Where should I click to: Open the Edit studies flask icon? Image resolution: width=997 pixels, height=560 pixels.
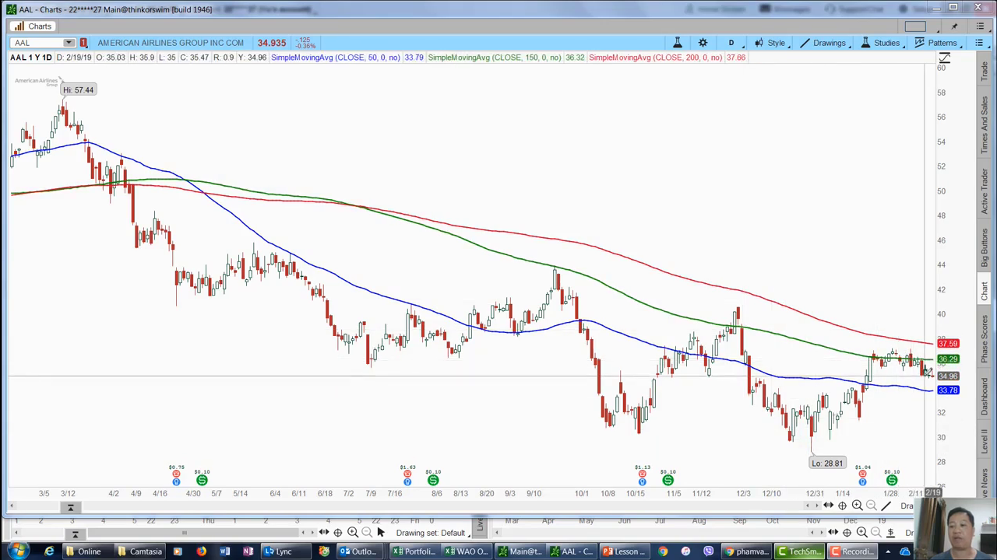(x=677, y=43)
